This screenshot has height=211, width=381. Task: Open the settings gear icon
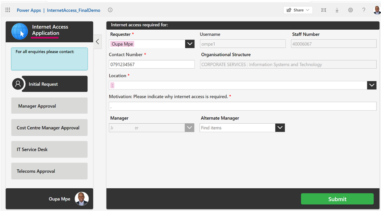coord(350,10)
